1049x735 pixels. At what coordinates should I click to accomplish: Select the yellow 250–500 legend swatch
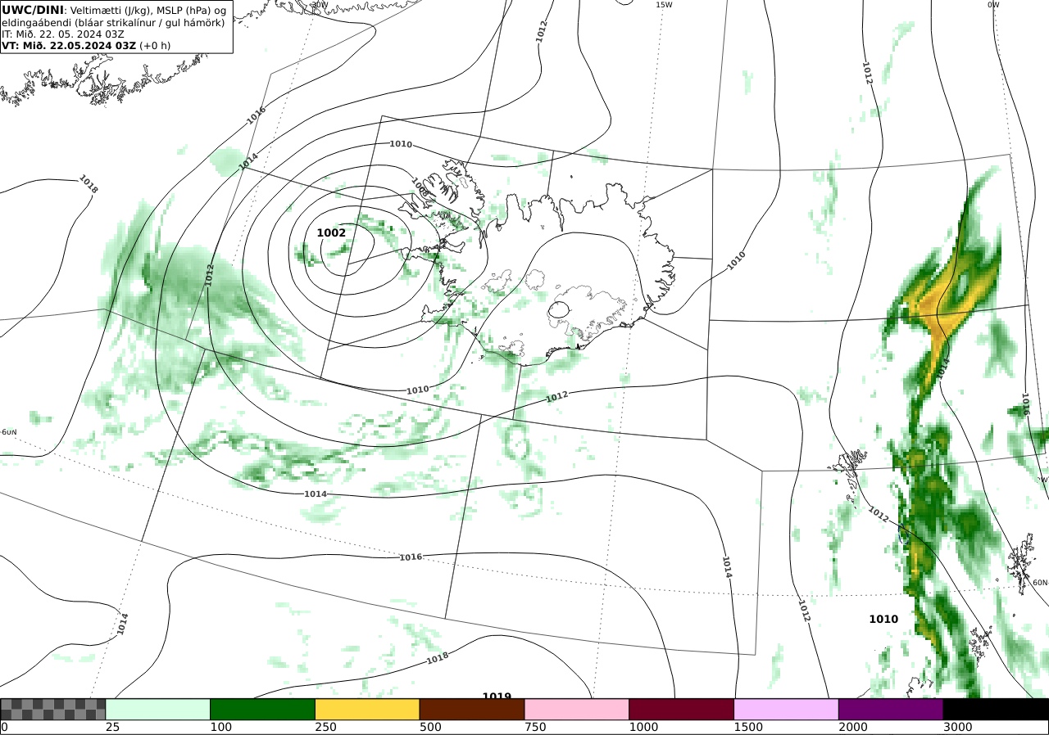pos(367,709)
